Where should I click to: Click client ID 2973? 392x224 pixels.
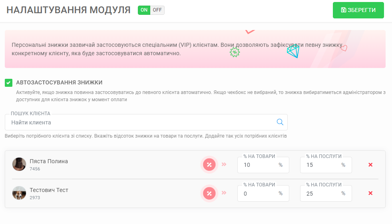click(x=35, y=198)
